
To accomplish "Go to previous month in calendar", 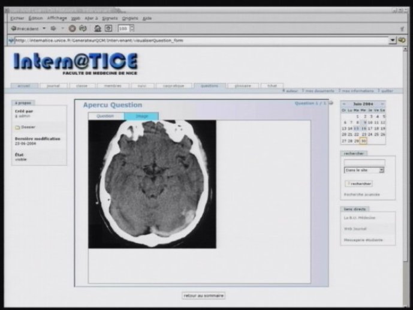I will [x=344, y=104].
